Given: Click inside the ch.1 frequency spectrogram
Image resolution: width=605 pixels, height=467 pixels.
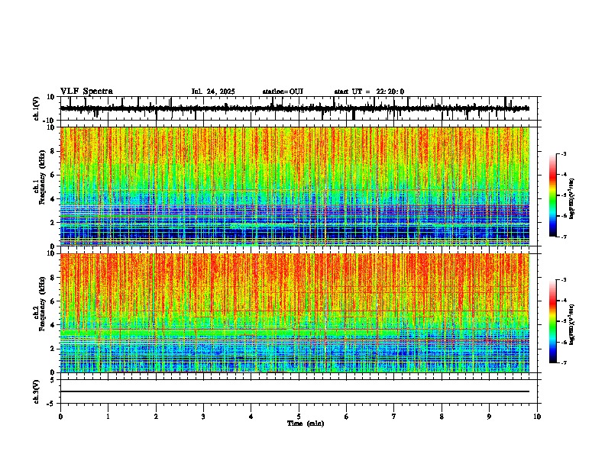Looking at the screenshot, I should [295, 186].
